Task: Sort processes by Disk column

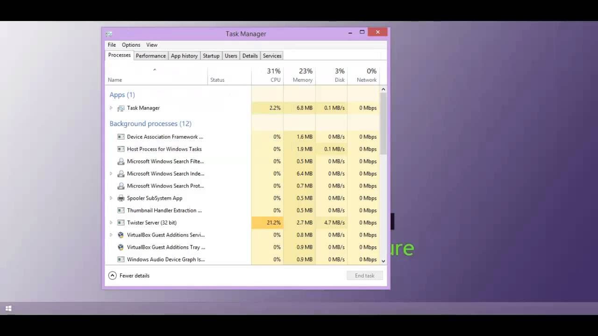Action: click(x=331, y=76)
